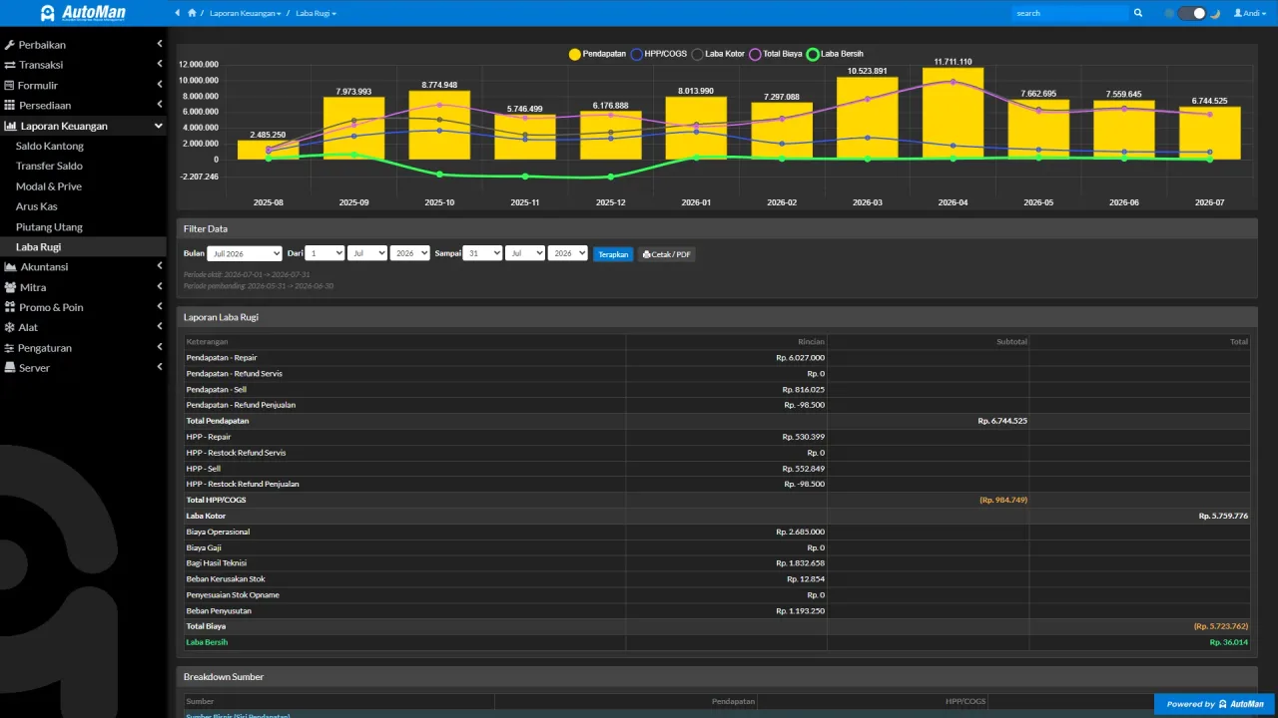Toggle the dark mode switch
Screen dimensions: 1278x718
[x=1191, y=13]
